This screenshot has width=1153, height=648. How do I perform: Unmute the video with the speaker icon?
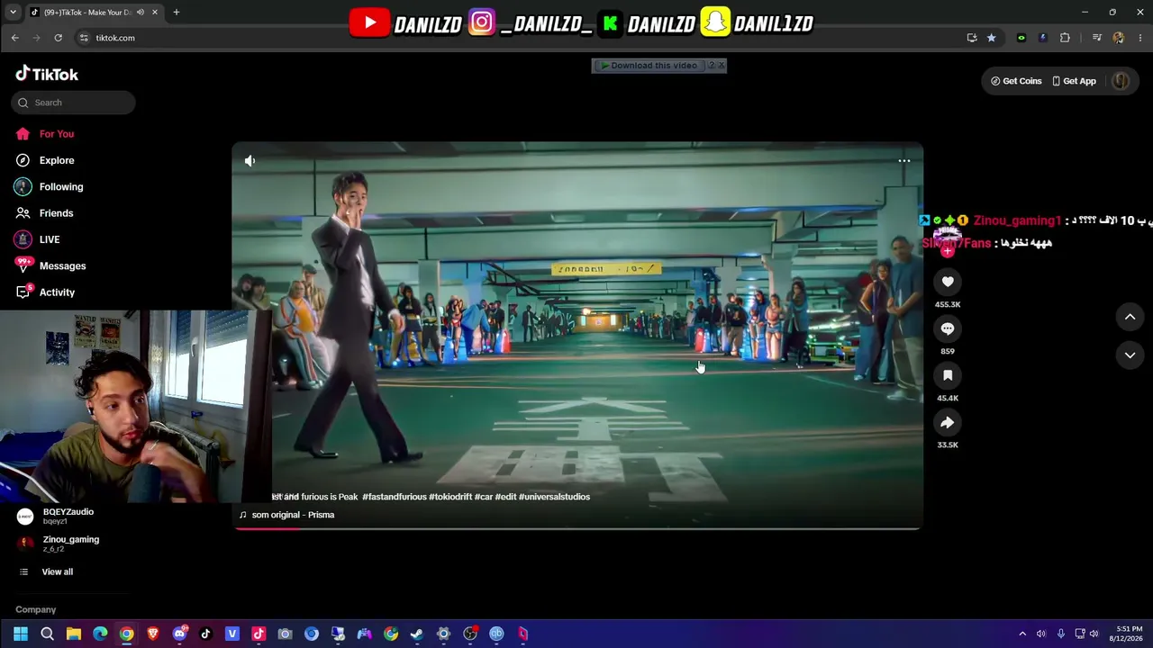(250, 161)
